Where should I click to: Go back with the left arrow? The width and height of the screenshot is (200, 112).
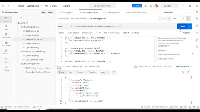pyautogui.click(x=9, y=6)
